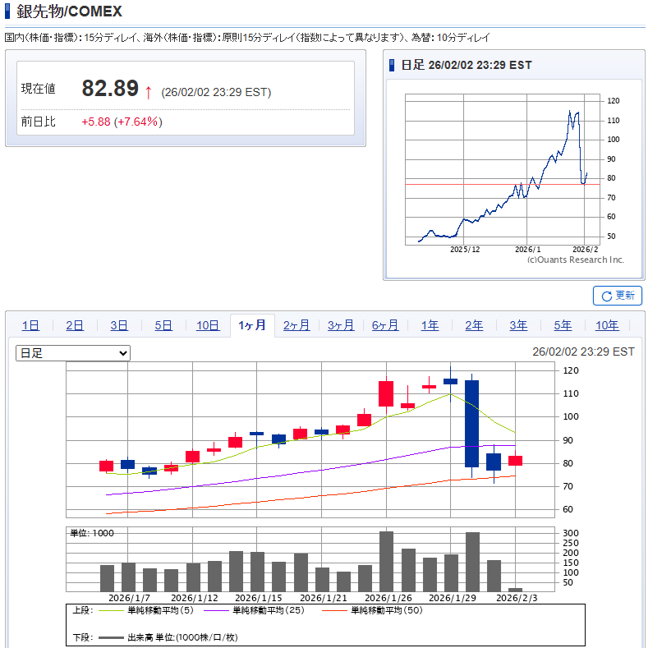Image resolution: width=648 pixels, height=648 pixels.
Task: Switch to the 10日 period tab
Action: [208, 325]
